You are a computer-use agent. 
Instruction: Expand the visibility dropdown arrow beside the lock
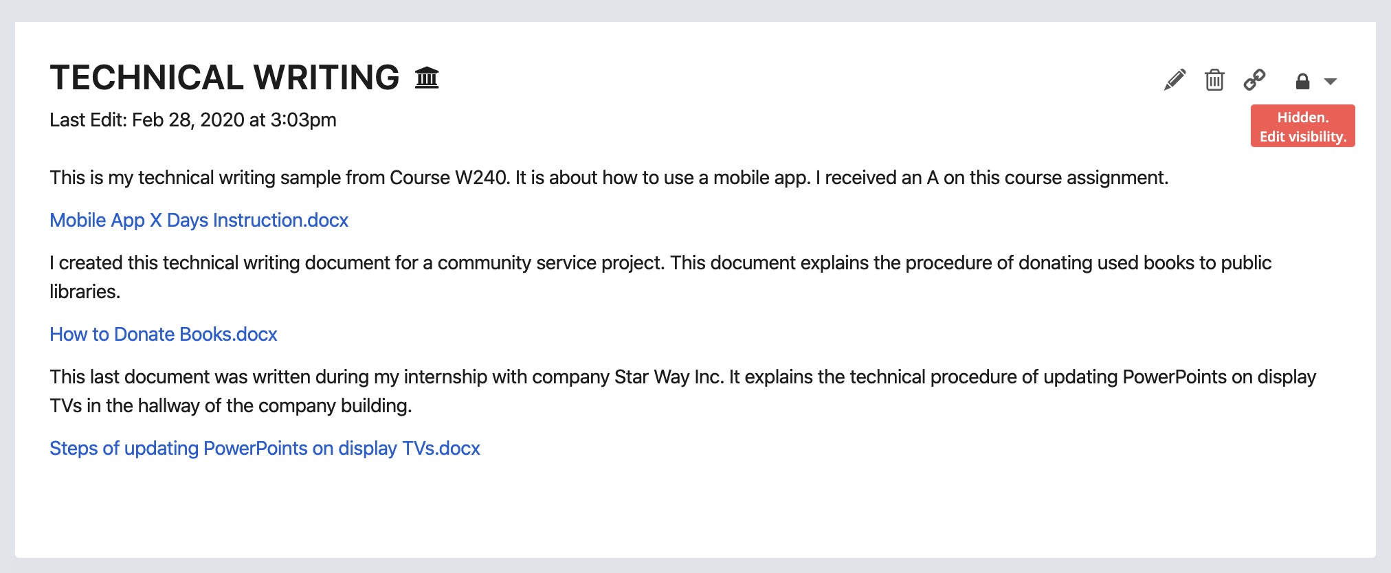tap(1331, 82)
